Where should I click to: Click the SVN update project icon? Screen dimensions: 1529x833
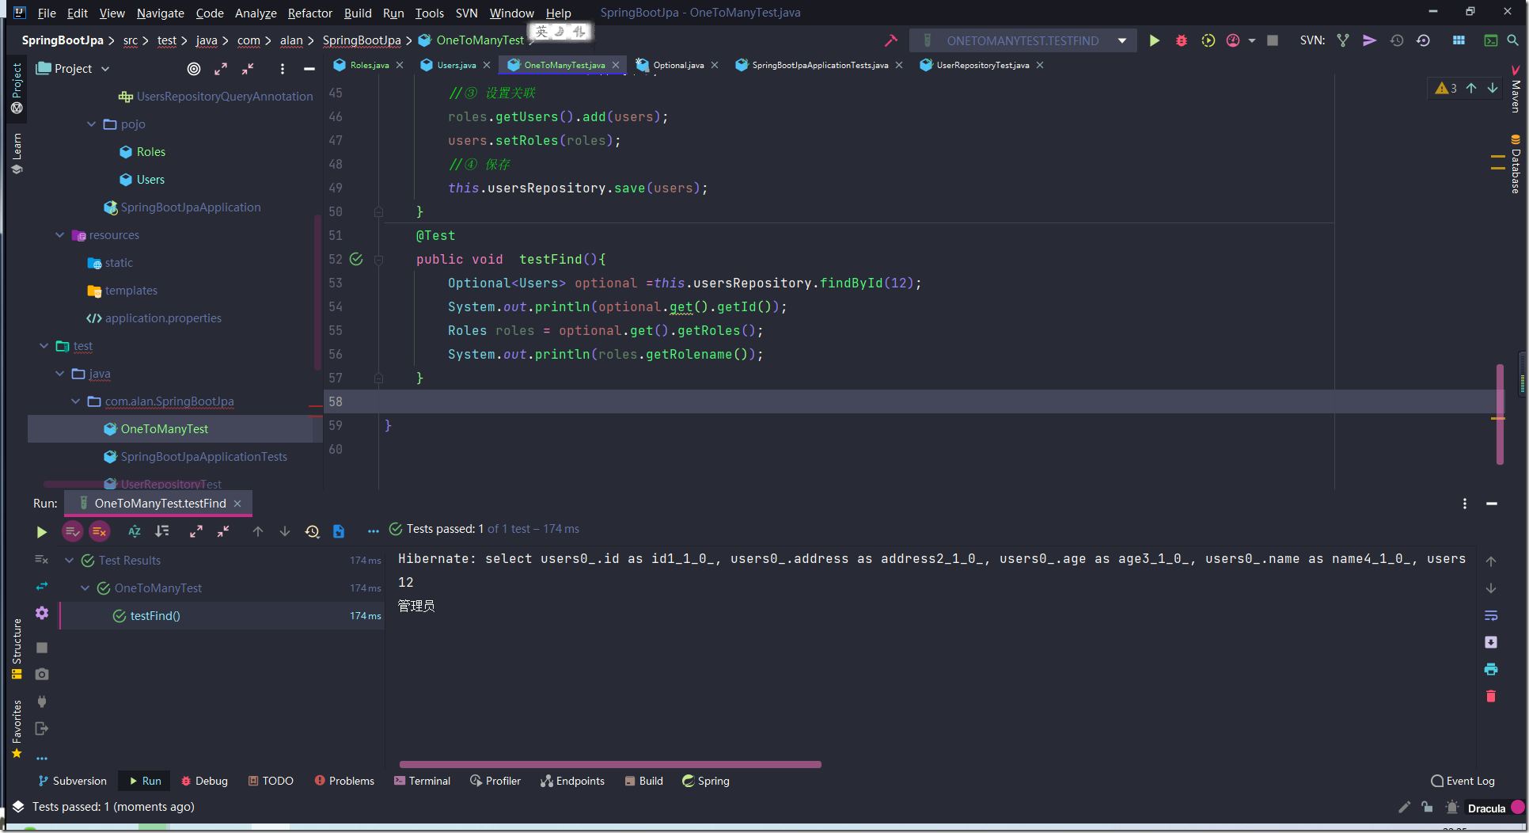(x=1343, y=40)
